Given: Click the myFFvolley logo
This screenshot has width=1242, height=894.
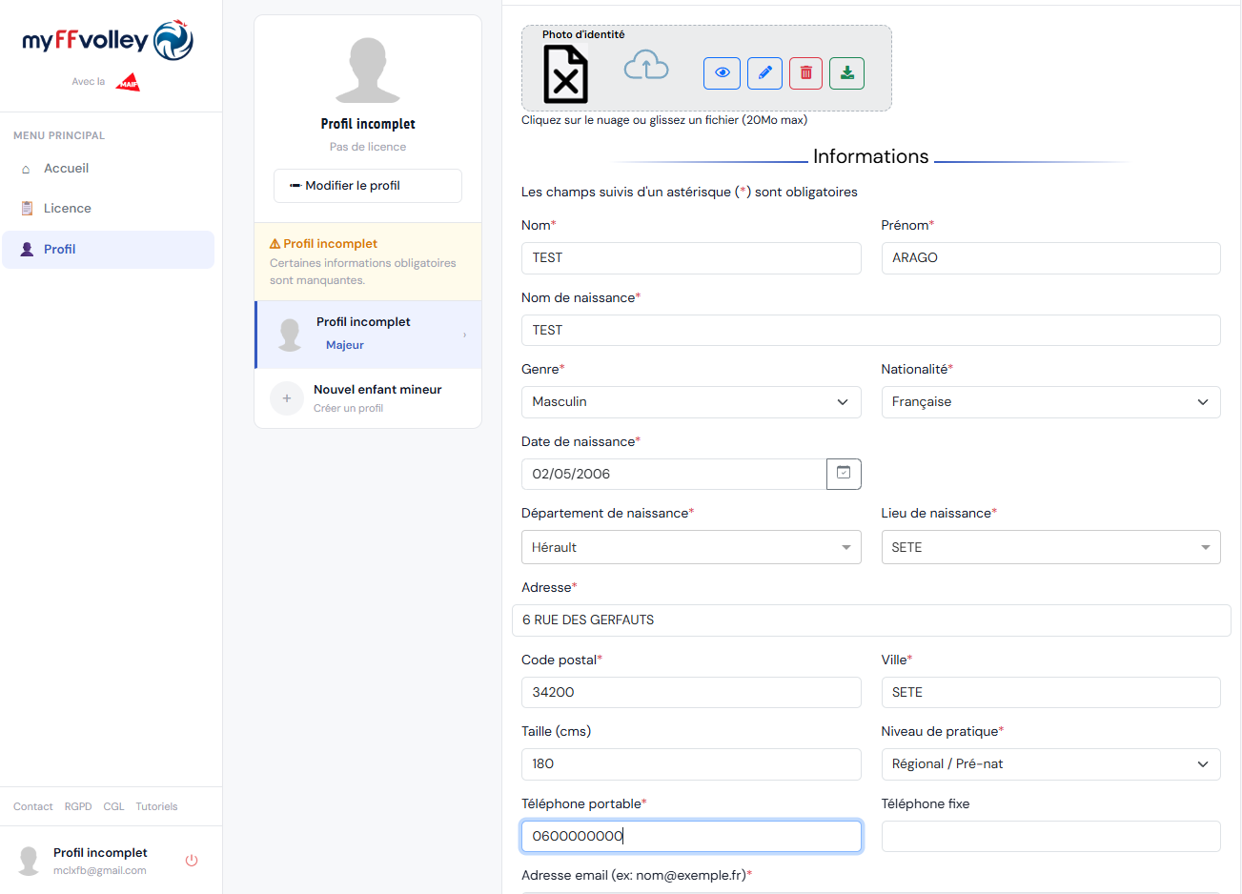Looking at the screenshot, I should pyautogui.click(x=108, y=40).
